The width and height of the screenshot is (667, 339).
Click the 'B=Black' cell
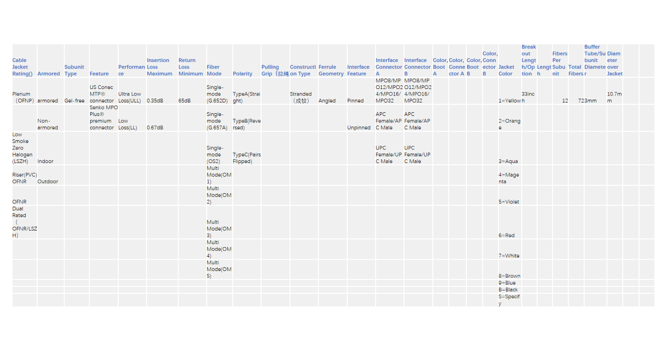[x=510, y=290]
